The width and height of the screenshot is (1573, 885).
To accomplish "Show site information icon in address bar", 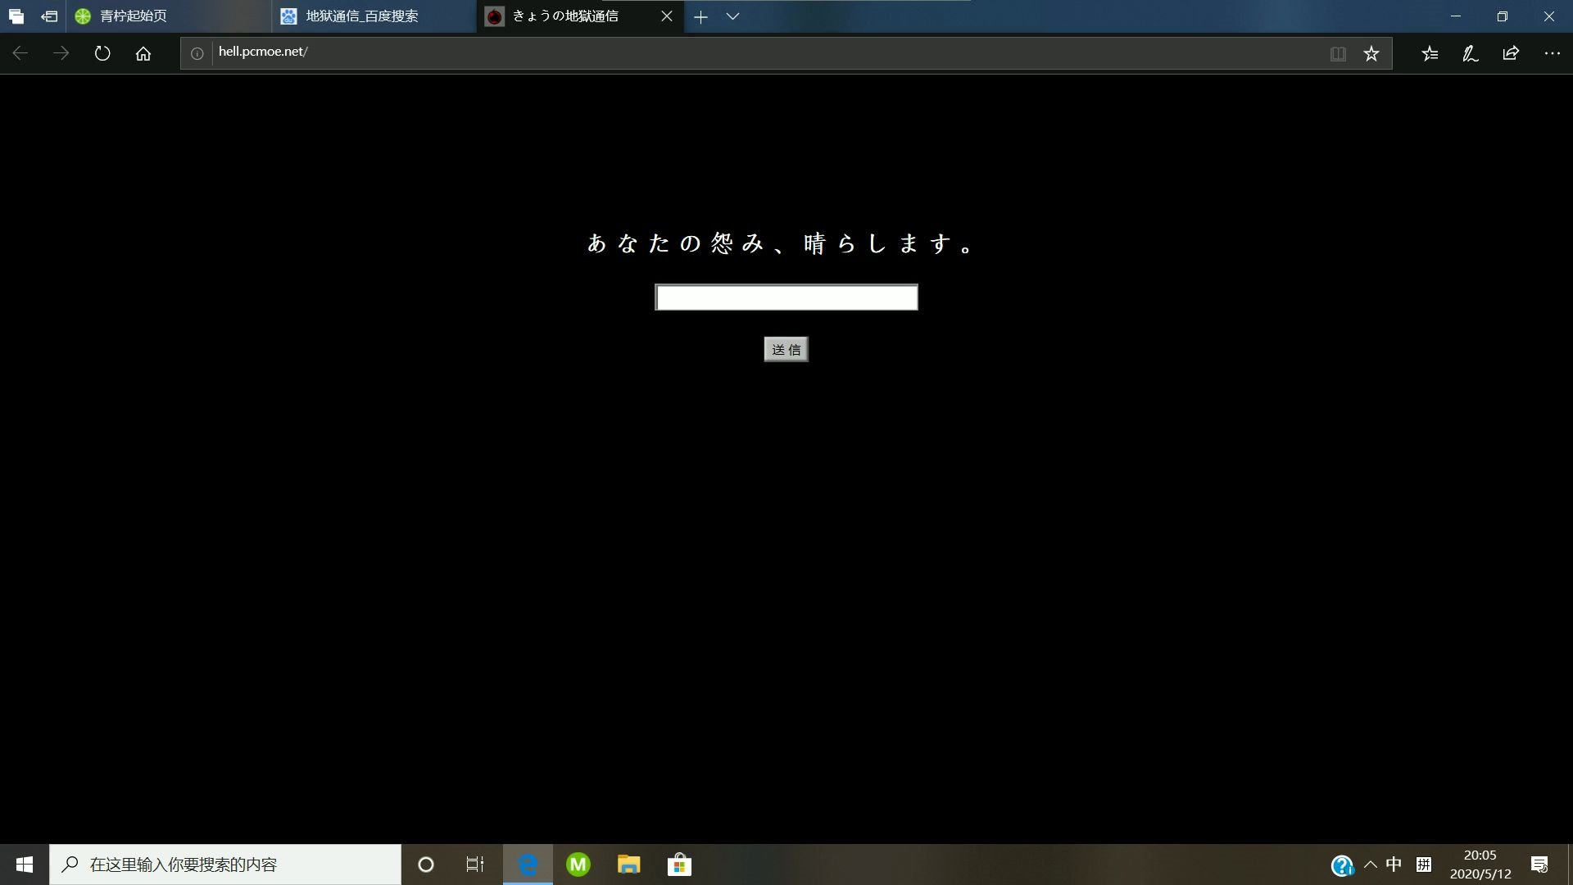I will [197, 53].
